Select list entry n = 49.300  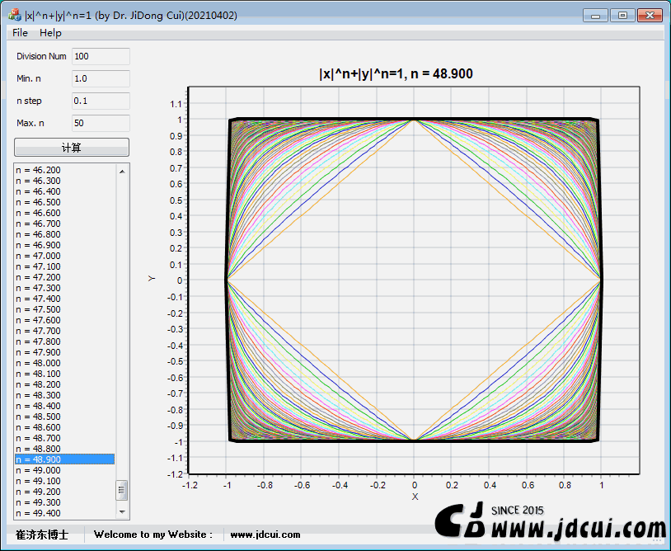tap(64, 502)
